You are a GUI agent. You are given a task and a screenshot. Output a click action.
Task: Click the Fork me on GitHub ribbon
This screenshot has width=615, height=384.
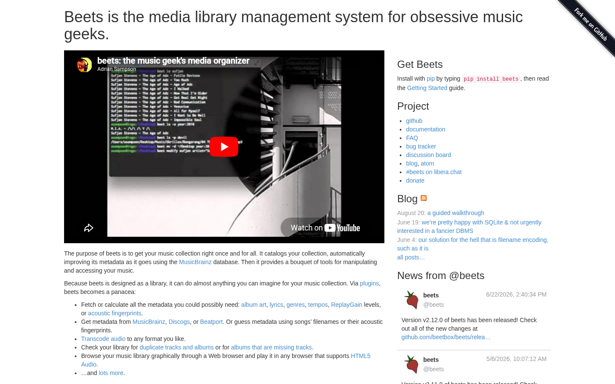coord(590,24)
